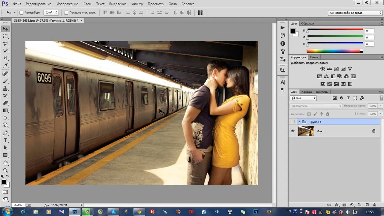Viewport: 384px width, 216px height.
Task: Select the Horizontal Type tool
Action: click(x=5, y=140)
